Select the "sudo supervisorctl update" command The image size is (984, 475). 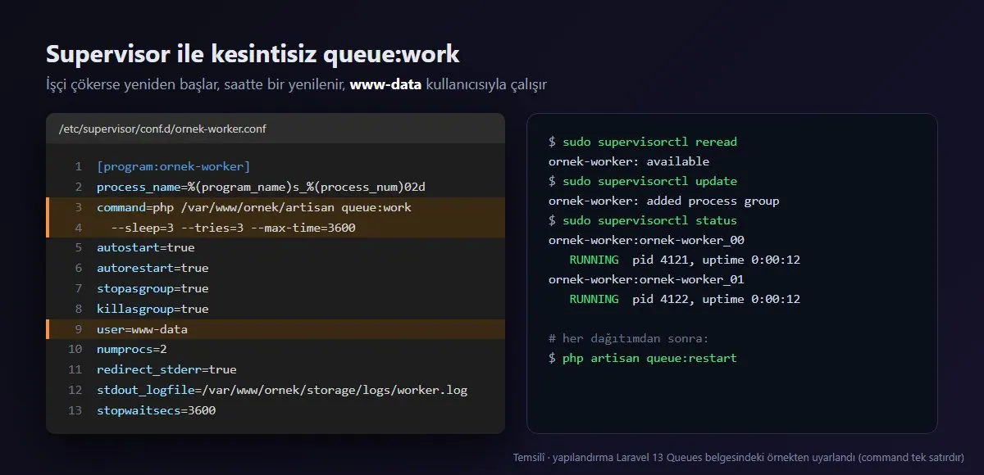[649, 182]
